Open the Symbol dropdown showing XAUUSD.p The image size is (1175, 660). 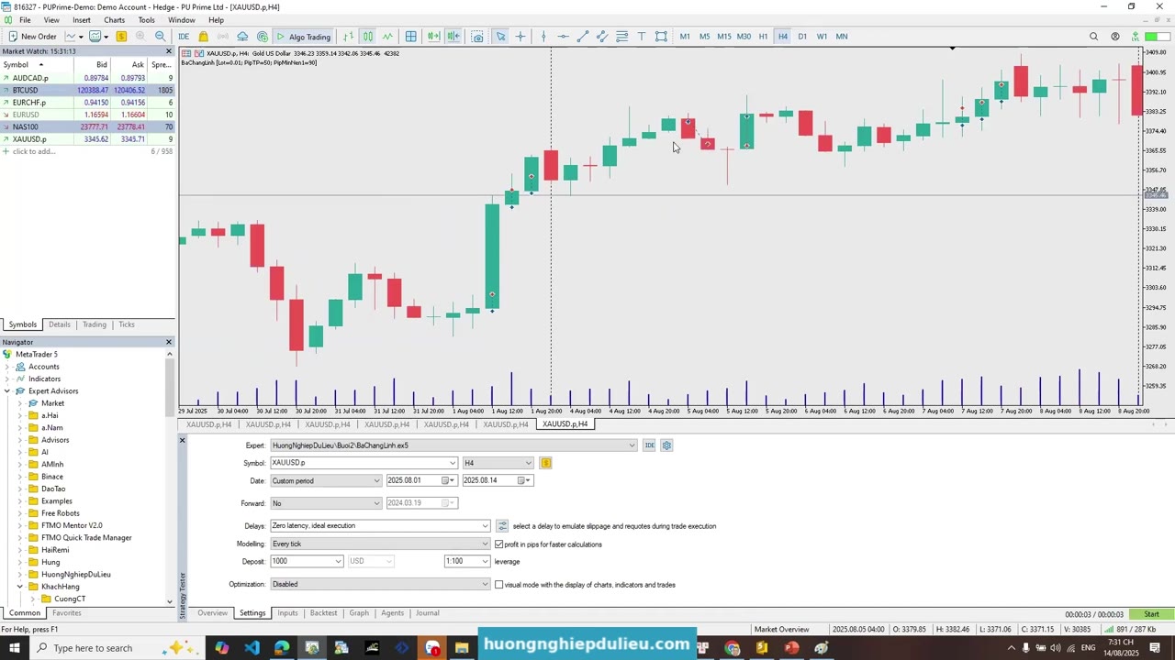[364, 463]
